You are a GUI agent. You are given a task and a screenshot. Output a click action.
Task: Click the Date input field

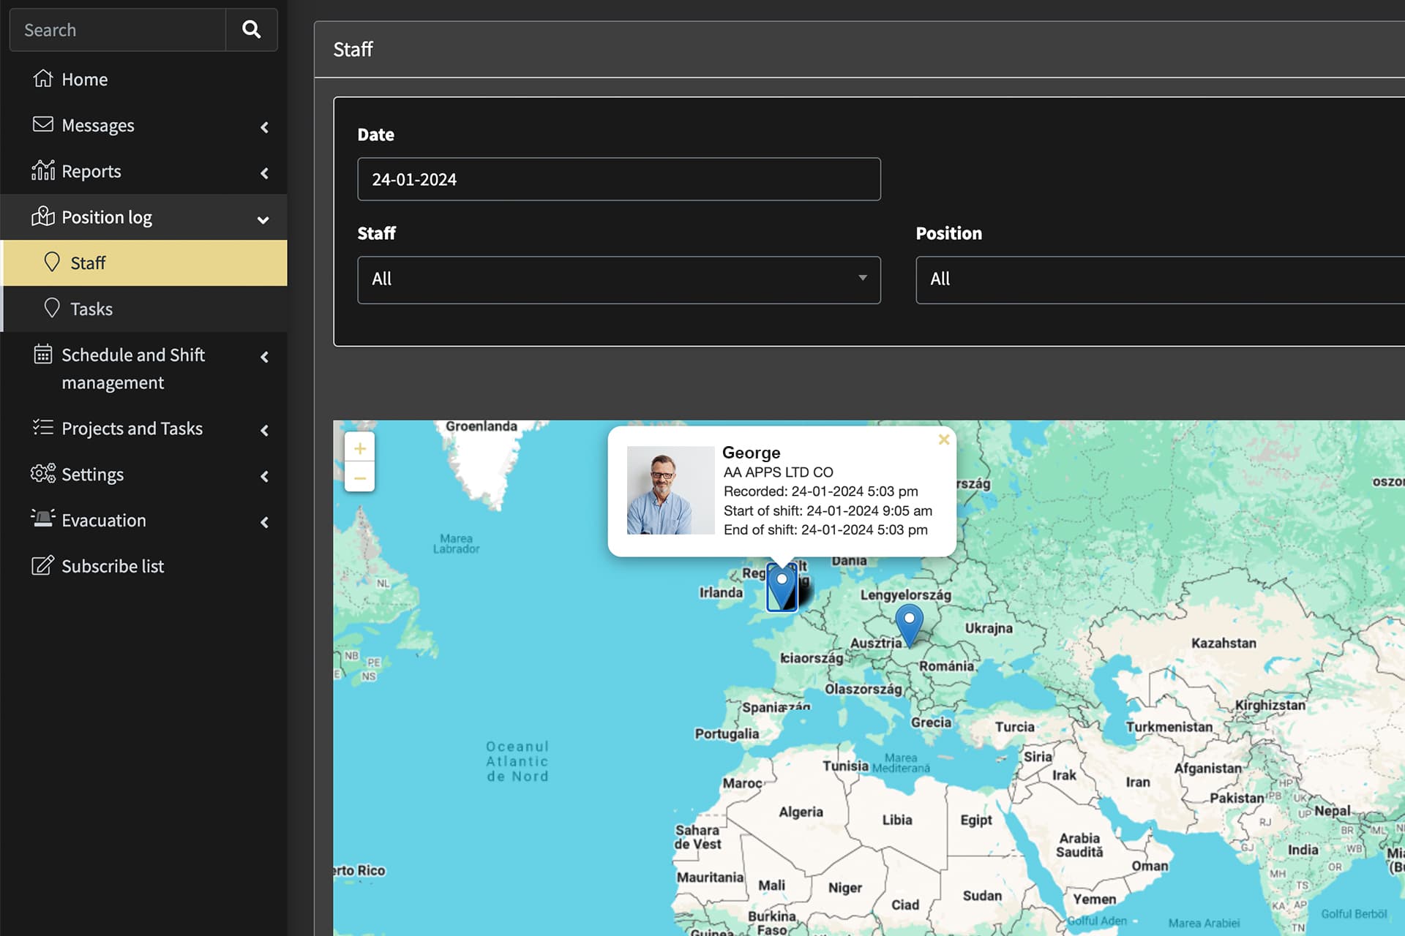coord(618,179)
